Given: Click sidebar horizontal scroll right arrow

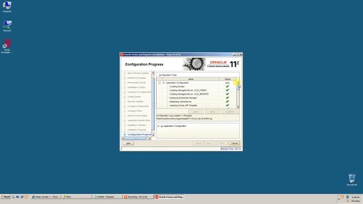Looking at the screenshot, I should click(x=150, y=138).
